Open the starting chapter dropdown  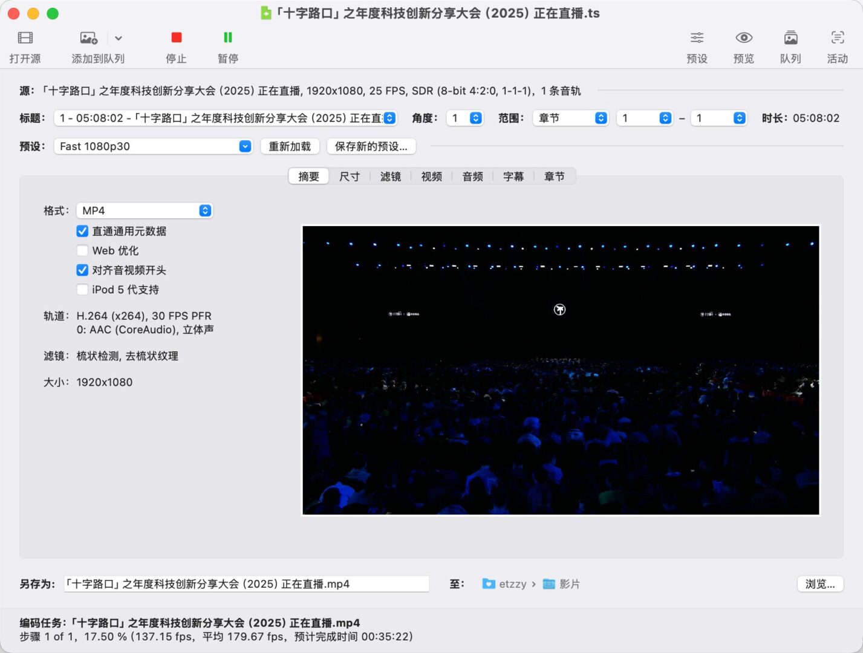pyautogui.click(x=645, y=118)
